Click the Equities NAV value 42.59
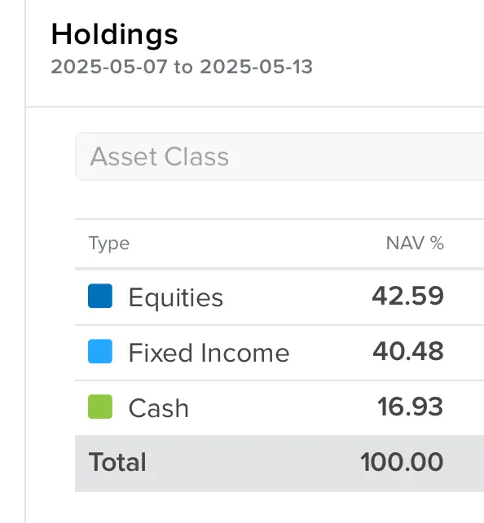 408,296
